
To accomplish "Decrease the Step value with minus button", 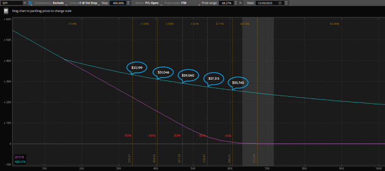I will point(129,4).
